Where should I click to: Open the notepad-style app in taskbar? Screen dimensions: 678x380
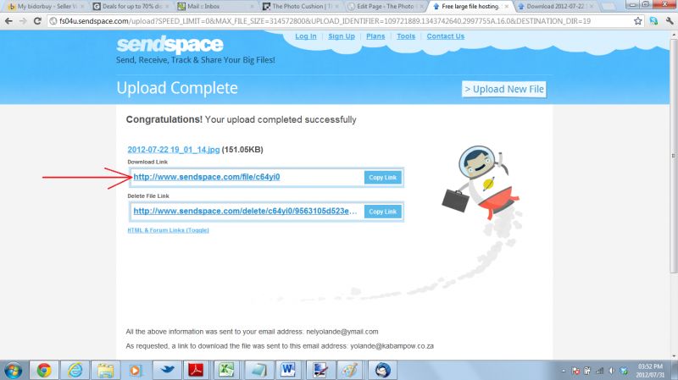coord(258,370)
